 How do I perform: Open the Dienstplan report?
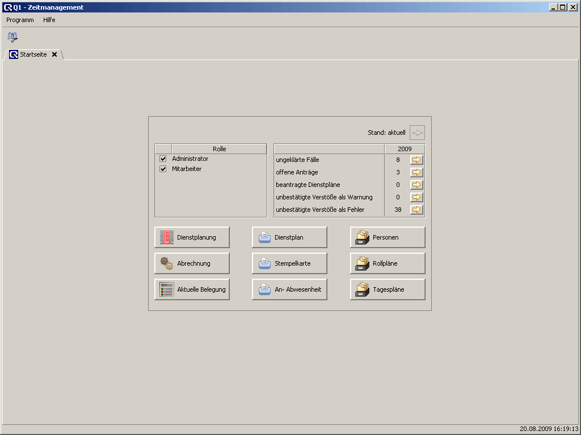coord(289,237)
